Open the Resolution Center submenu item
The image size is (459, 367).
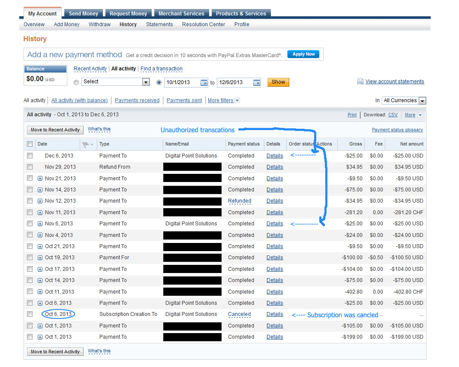pos(204,24)
